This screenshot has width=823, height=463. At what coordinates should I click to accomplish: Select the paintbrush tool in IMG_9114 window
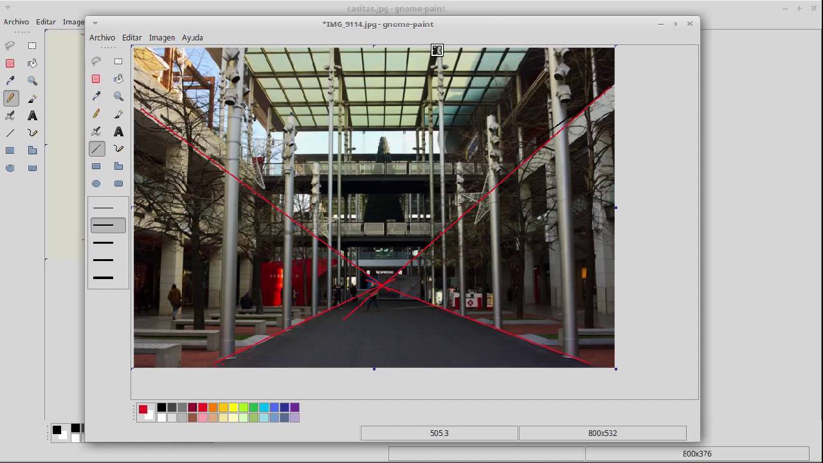[x=118, y=114]
